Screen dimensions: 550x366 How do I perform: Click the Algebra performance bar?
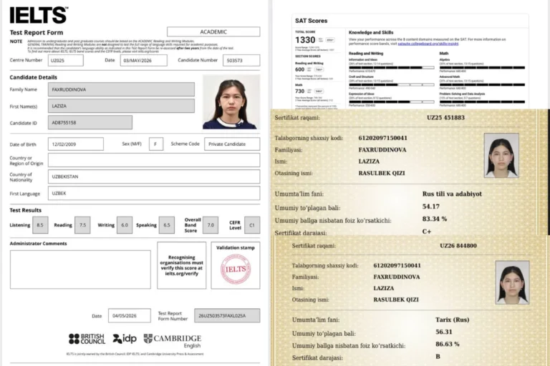482,67
